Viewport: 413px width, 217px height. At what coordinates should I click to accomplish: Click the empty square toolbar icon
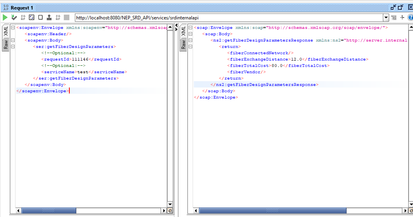click(x=40, y=17)
